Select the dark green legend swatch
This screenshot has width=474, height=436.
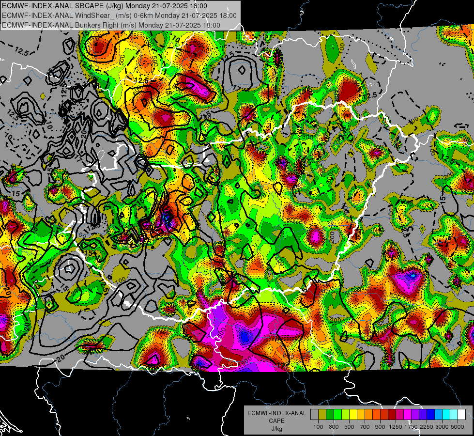[330, 414]
